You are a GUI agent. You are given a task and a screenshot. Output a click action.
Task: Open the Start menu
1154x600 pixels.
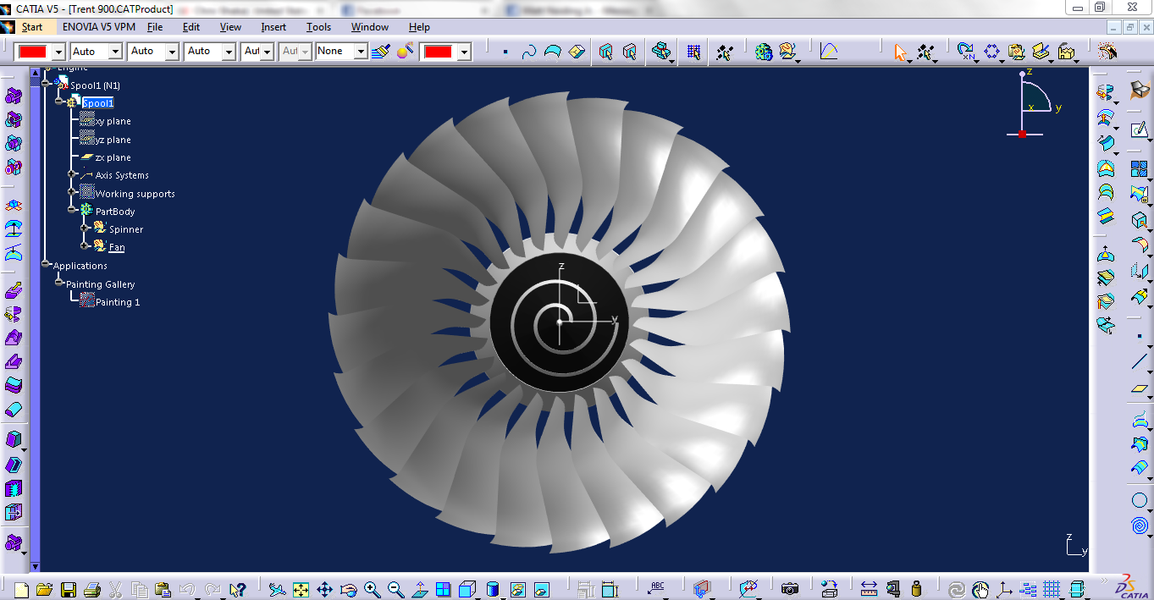pos(31,27)
